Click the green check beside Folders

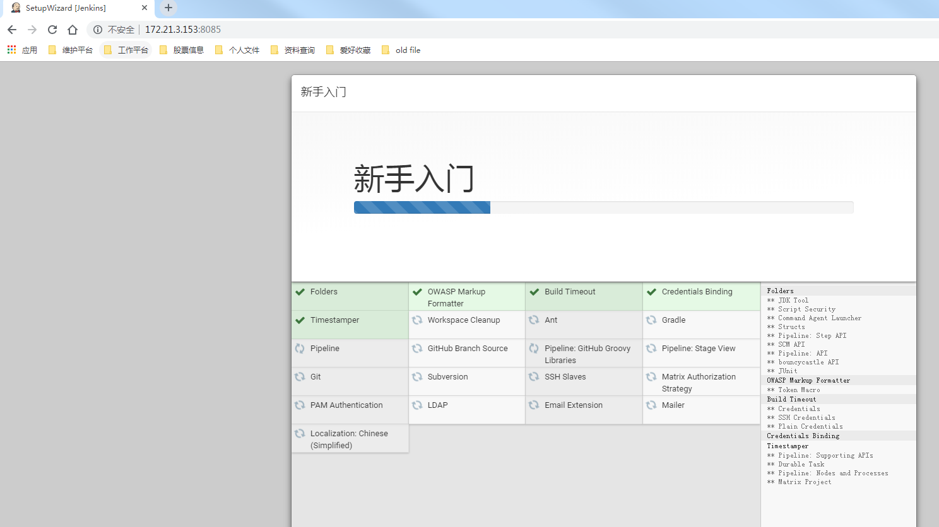[300, 292]
